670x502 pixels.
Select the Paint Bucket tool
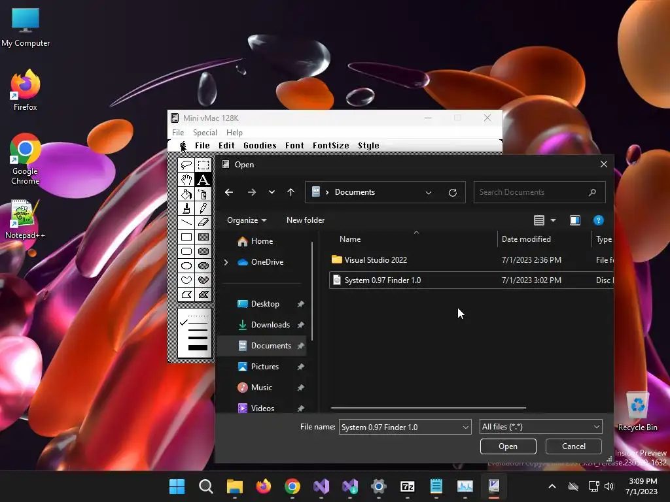point(186,194)
